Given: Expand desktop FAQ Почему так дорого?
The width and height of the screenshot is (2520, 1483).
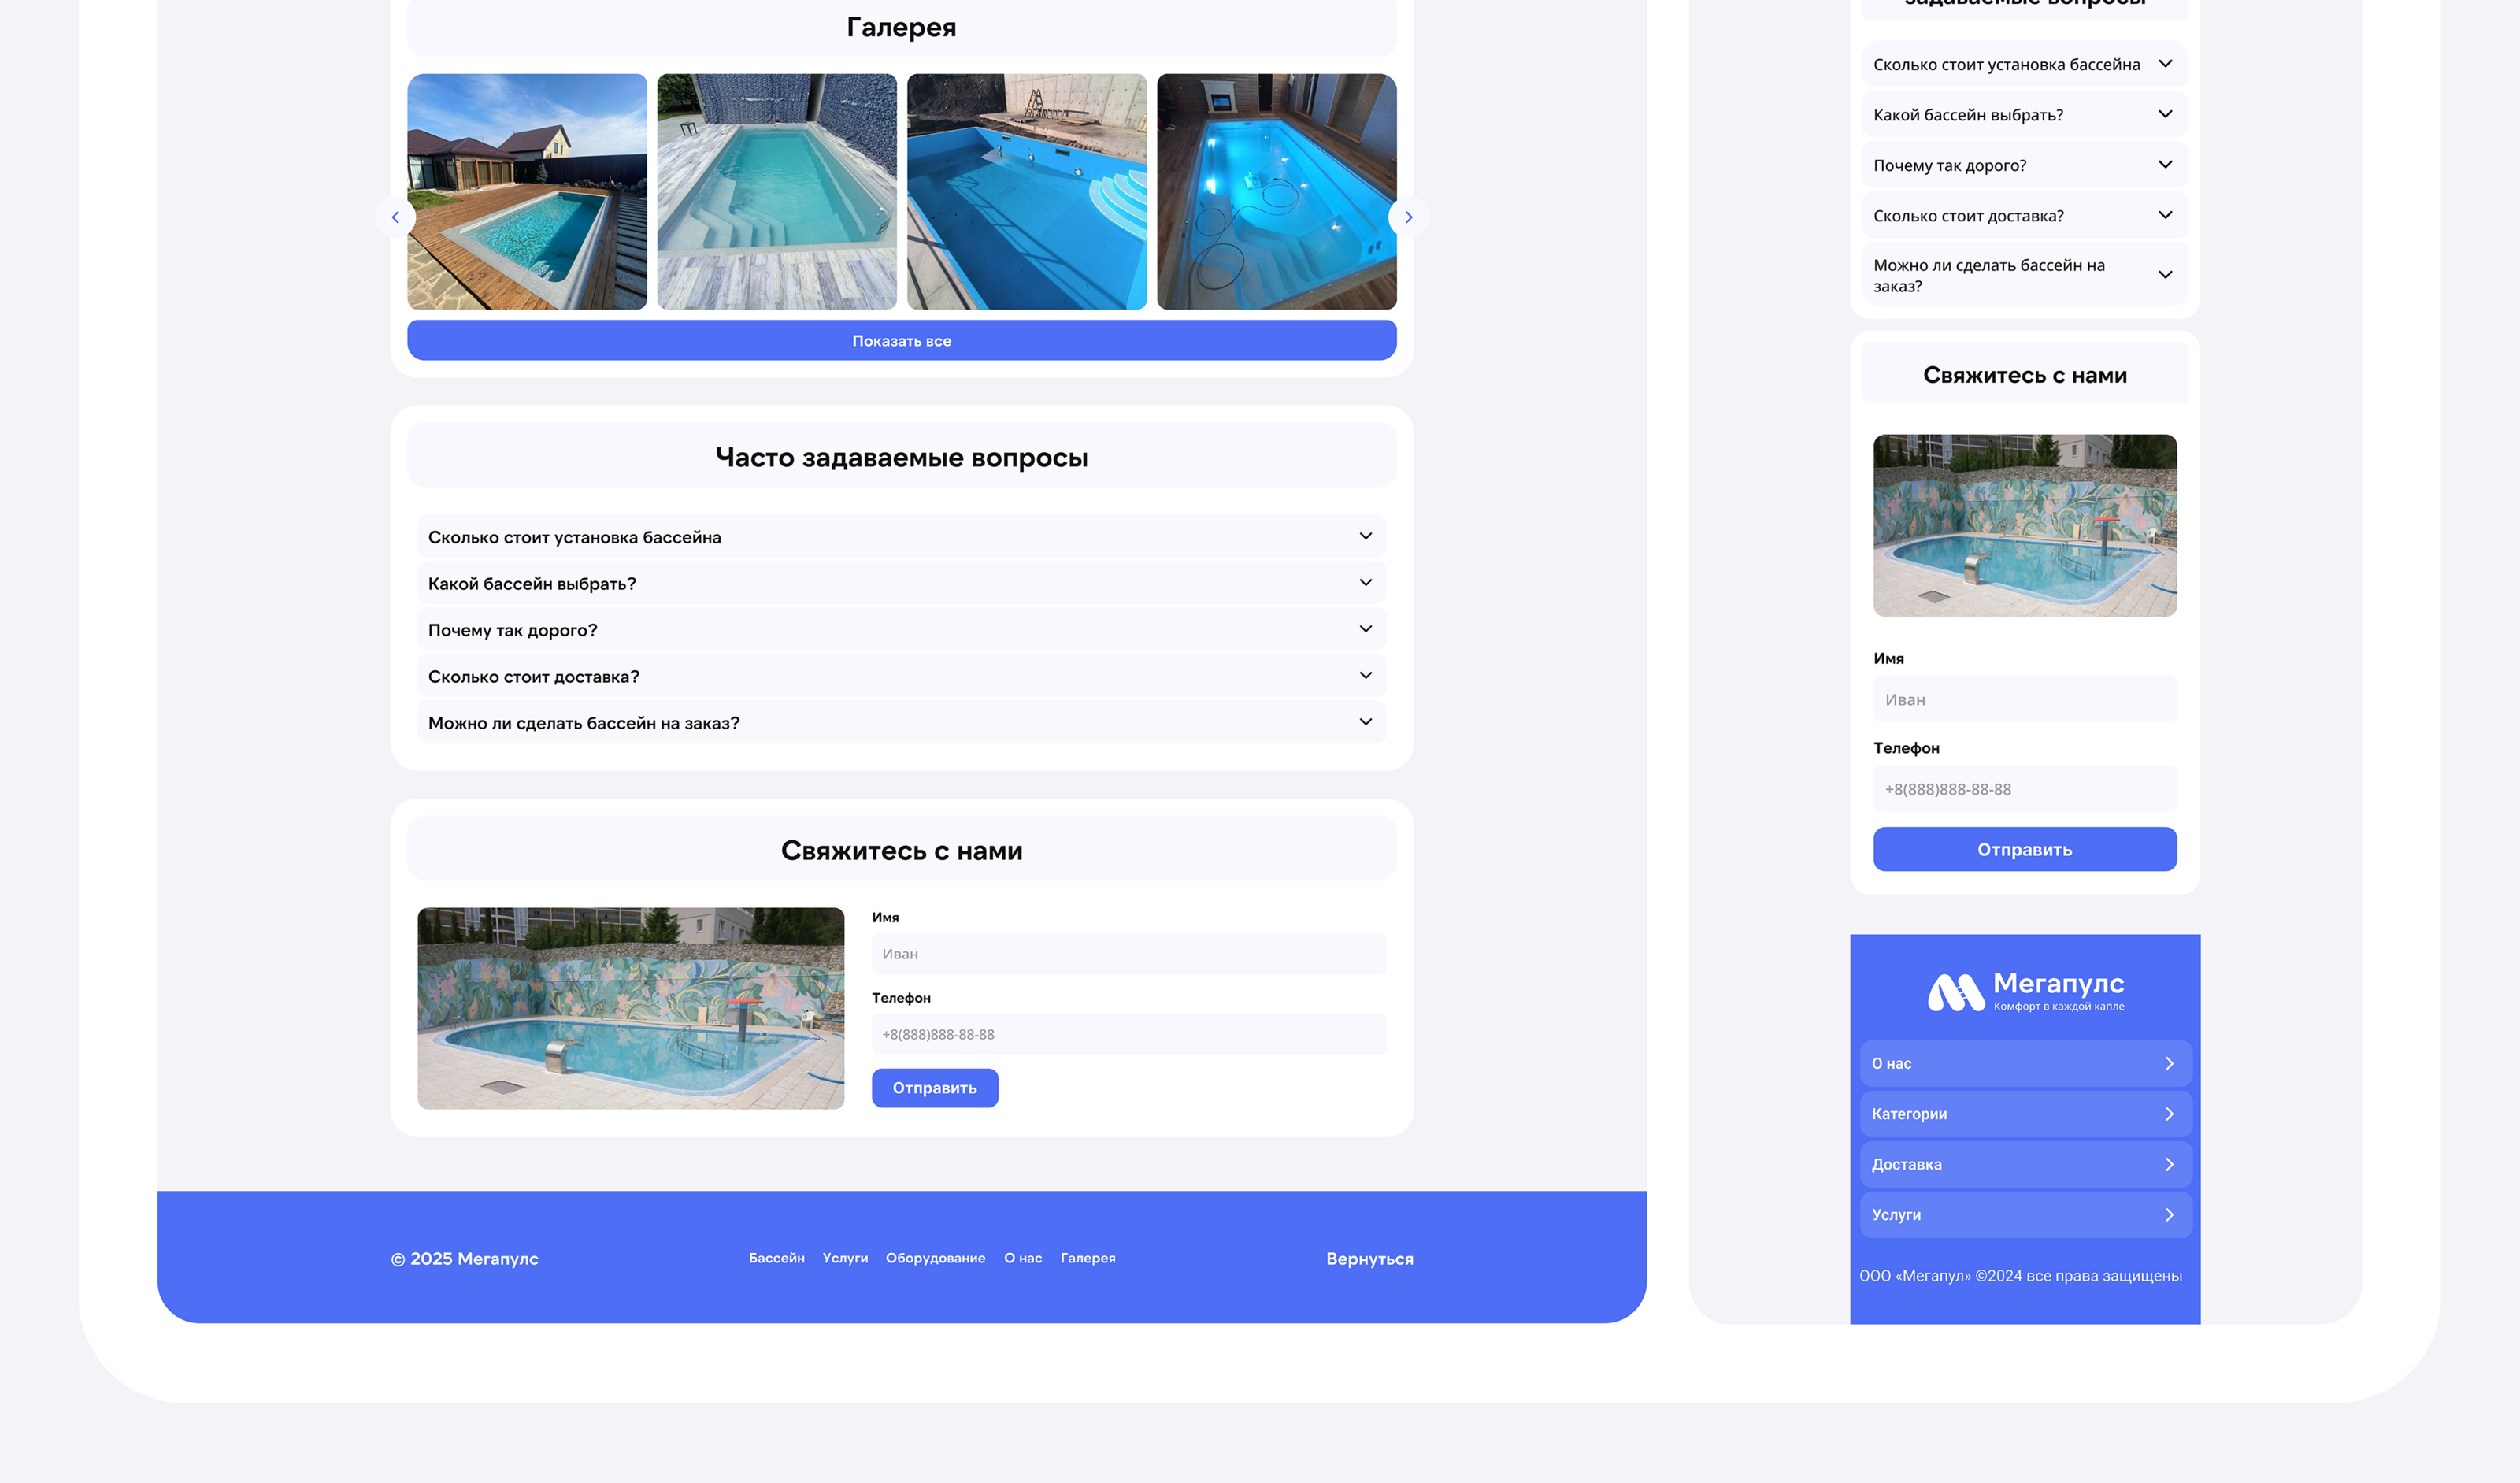Looking at the screenshot, I should click(1365, 629).
